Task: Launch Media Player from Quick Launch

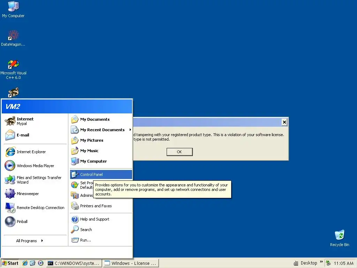Action: [40, 263]
